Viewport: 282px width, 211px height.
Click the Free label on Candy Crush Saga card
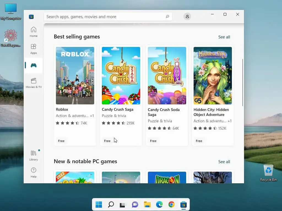click(x=107, y=141)
